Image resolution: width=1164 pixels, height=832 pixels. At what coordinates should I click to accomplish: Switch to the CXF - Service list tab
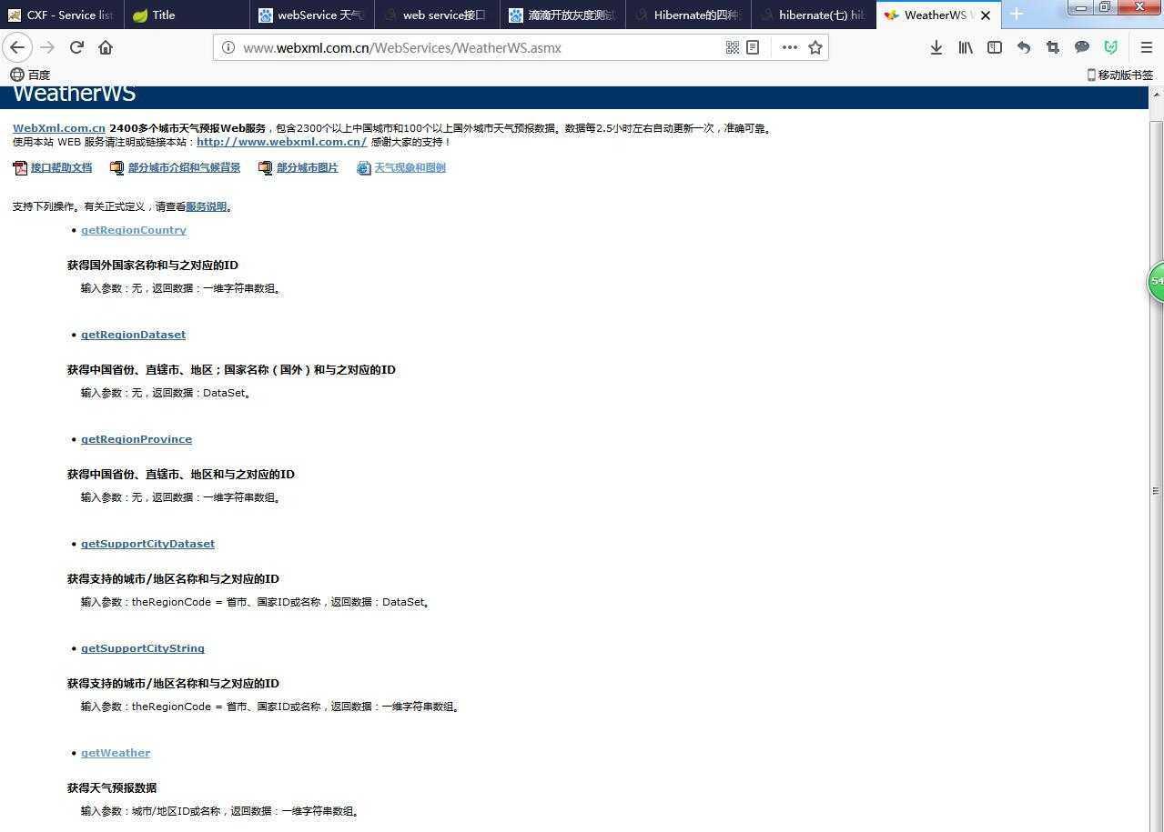62,15
